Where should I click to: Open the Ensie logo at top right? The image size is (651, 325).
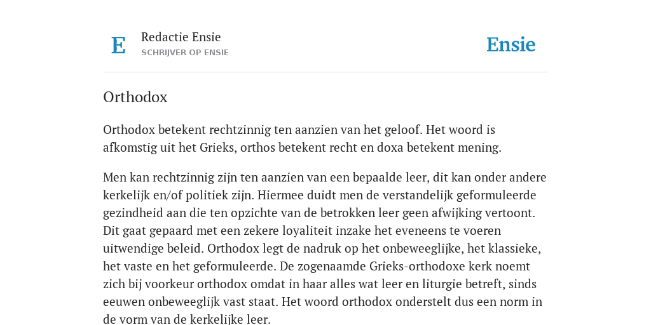point(511,44)
